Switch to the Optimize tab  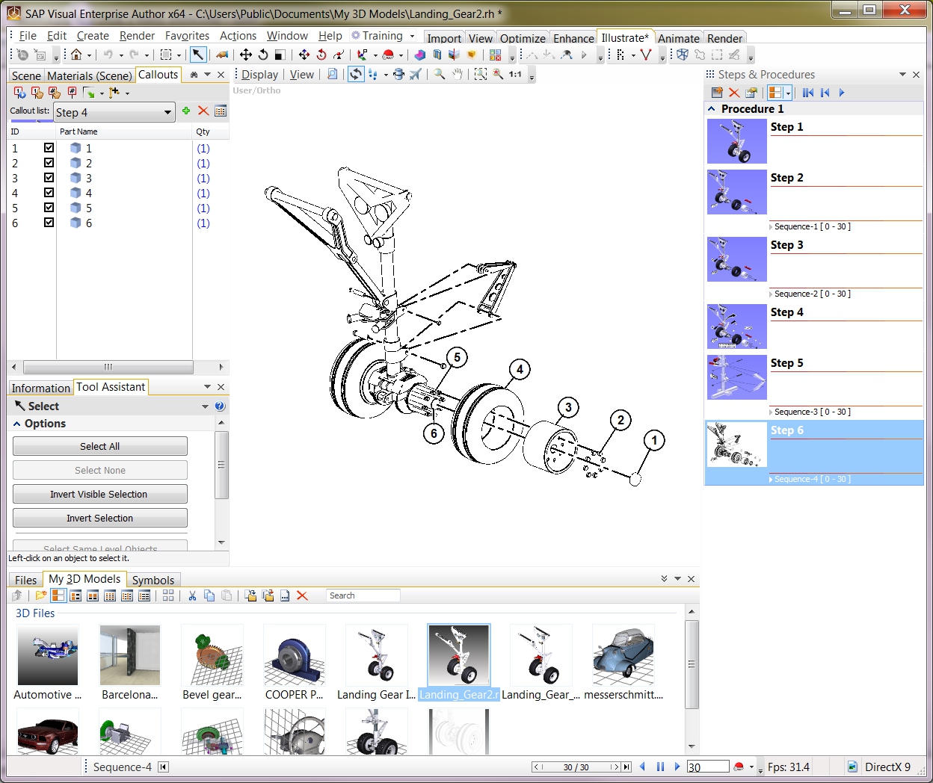[x=523, y=38]
